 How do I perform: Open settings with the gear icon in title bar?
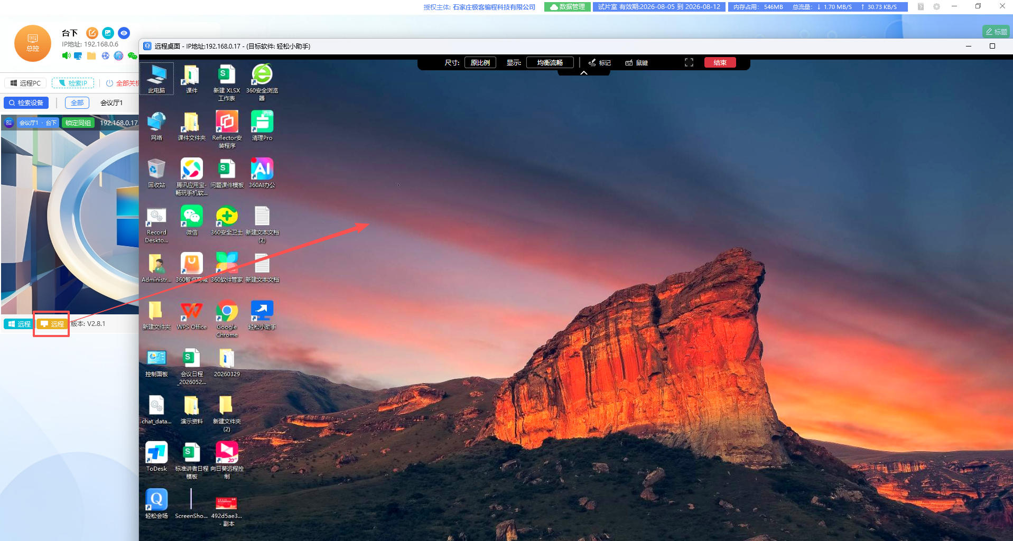(x=936, y=7)
